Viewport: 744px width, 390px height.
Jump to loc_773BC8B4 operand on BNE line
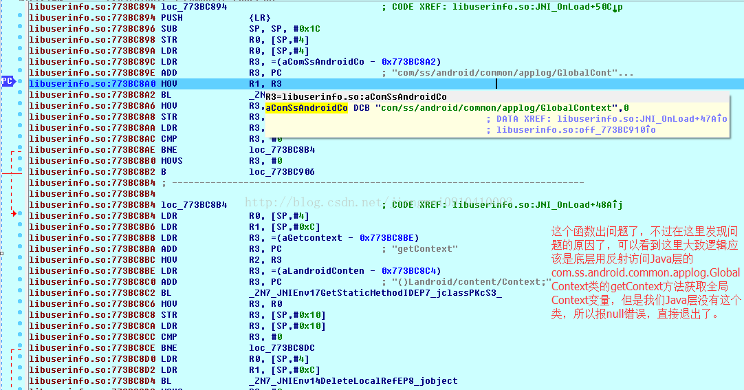[282, 150]
